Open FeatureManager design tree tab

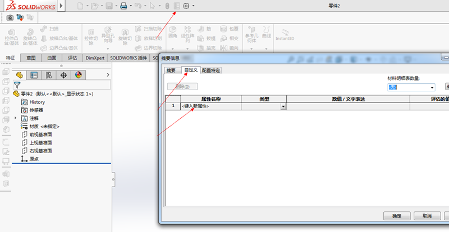[x=20, y=75]
